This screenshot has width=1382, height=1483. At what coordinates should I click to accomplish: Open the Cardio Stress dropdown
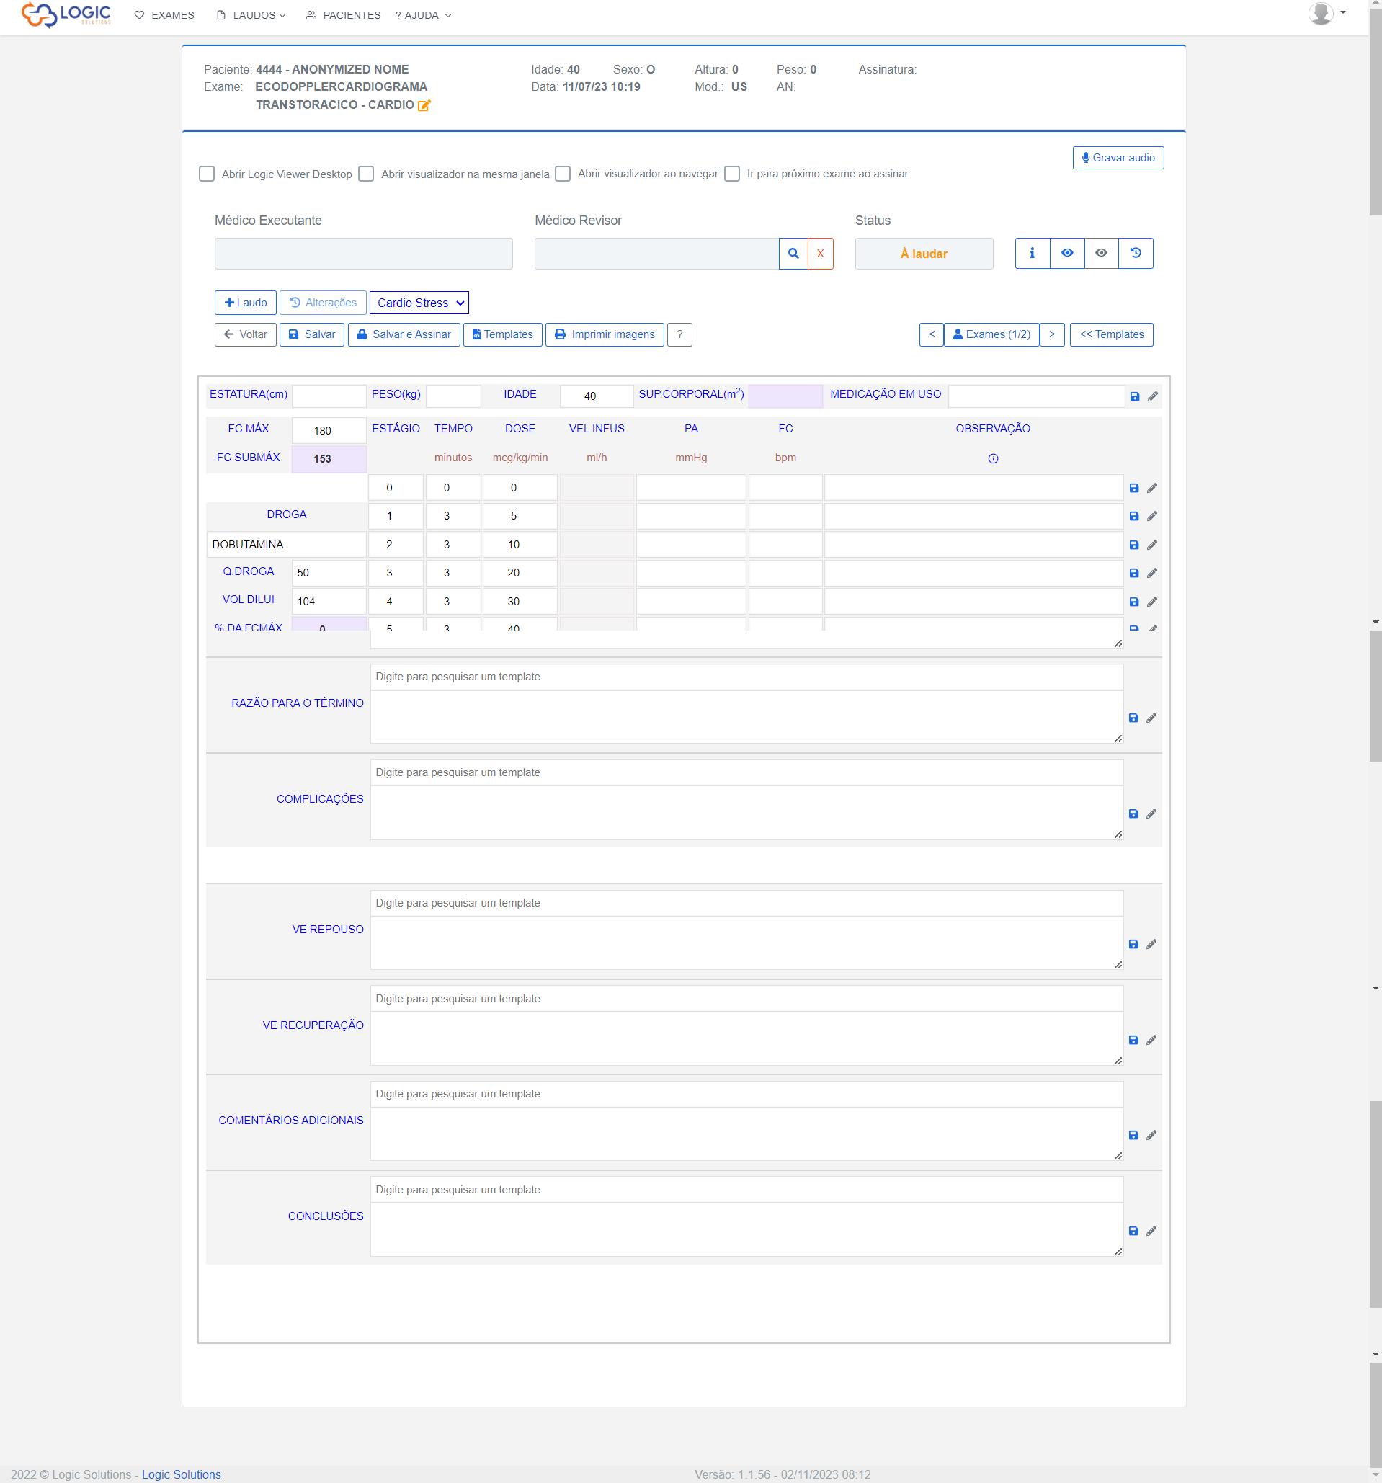click(x=419, y=303)
